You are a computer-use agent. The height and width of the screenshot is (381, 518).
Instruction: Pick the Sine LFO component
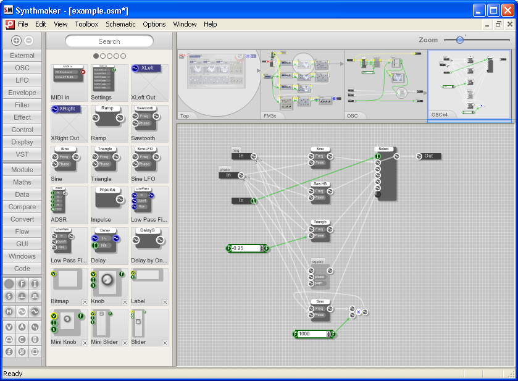(149, 164)
